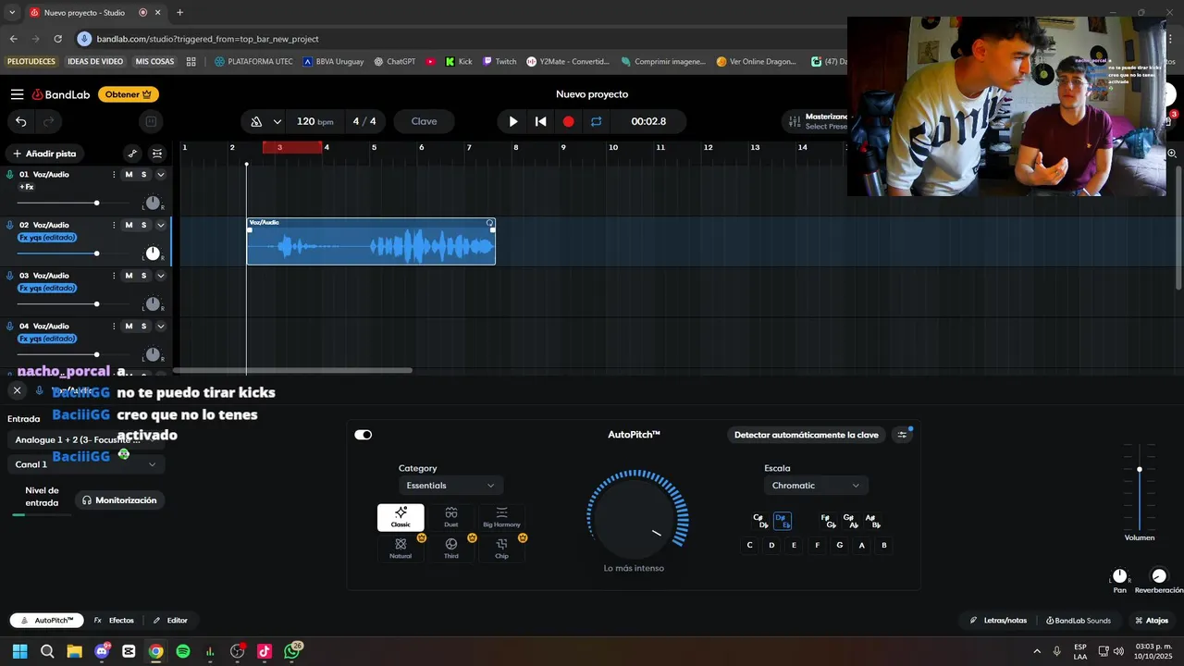Open the Escala Chromatic dropdown
The image size is (1184, 666).
(816, 486)
